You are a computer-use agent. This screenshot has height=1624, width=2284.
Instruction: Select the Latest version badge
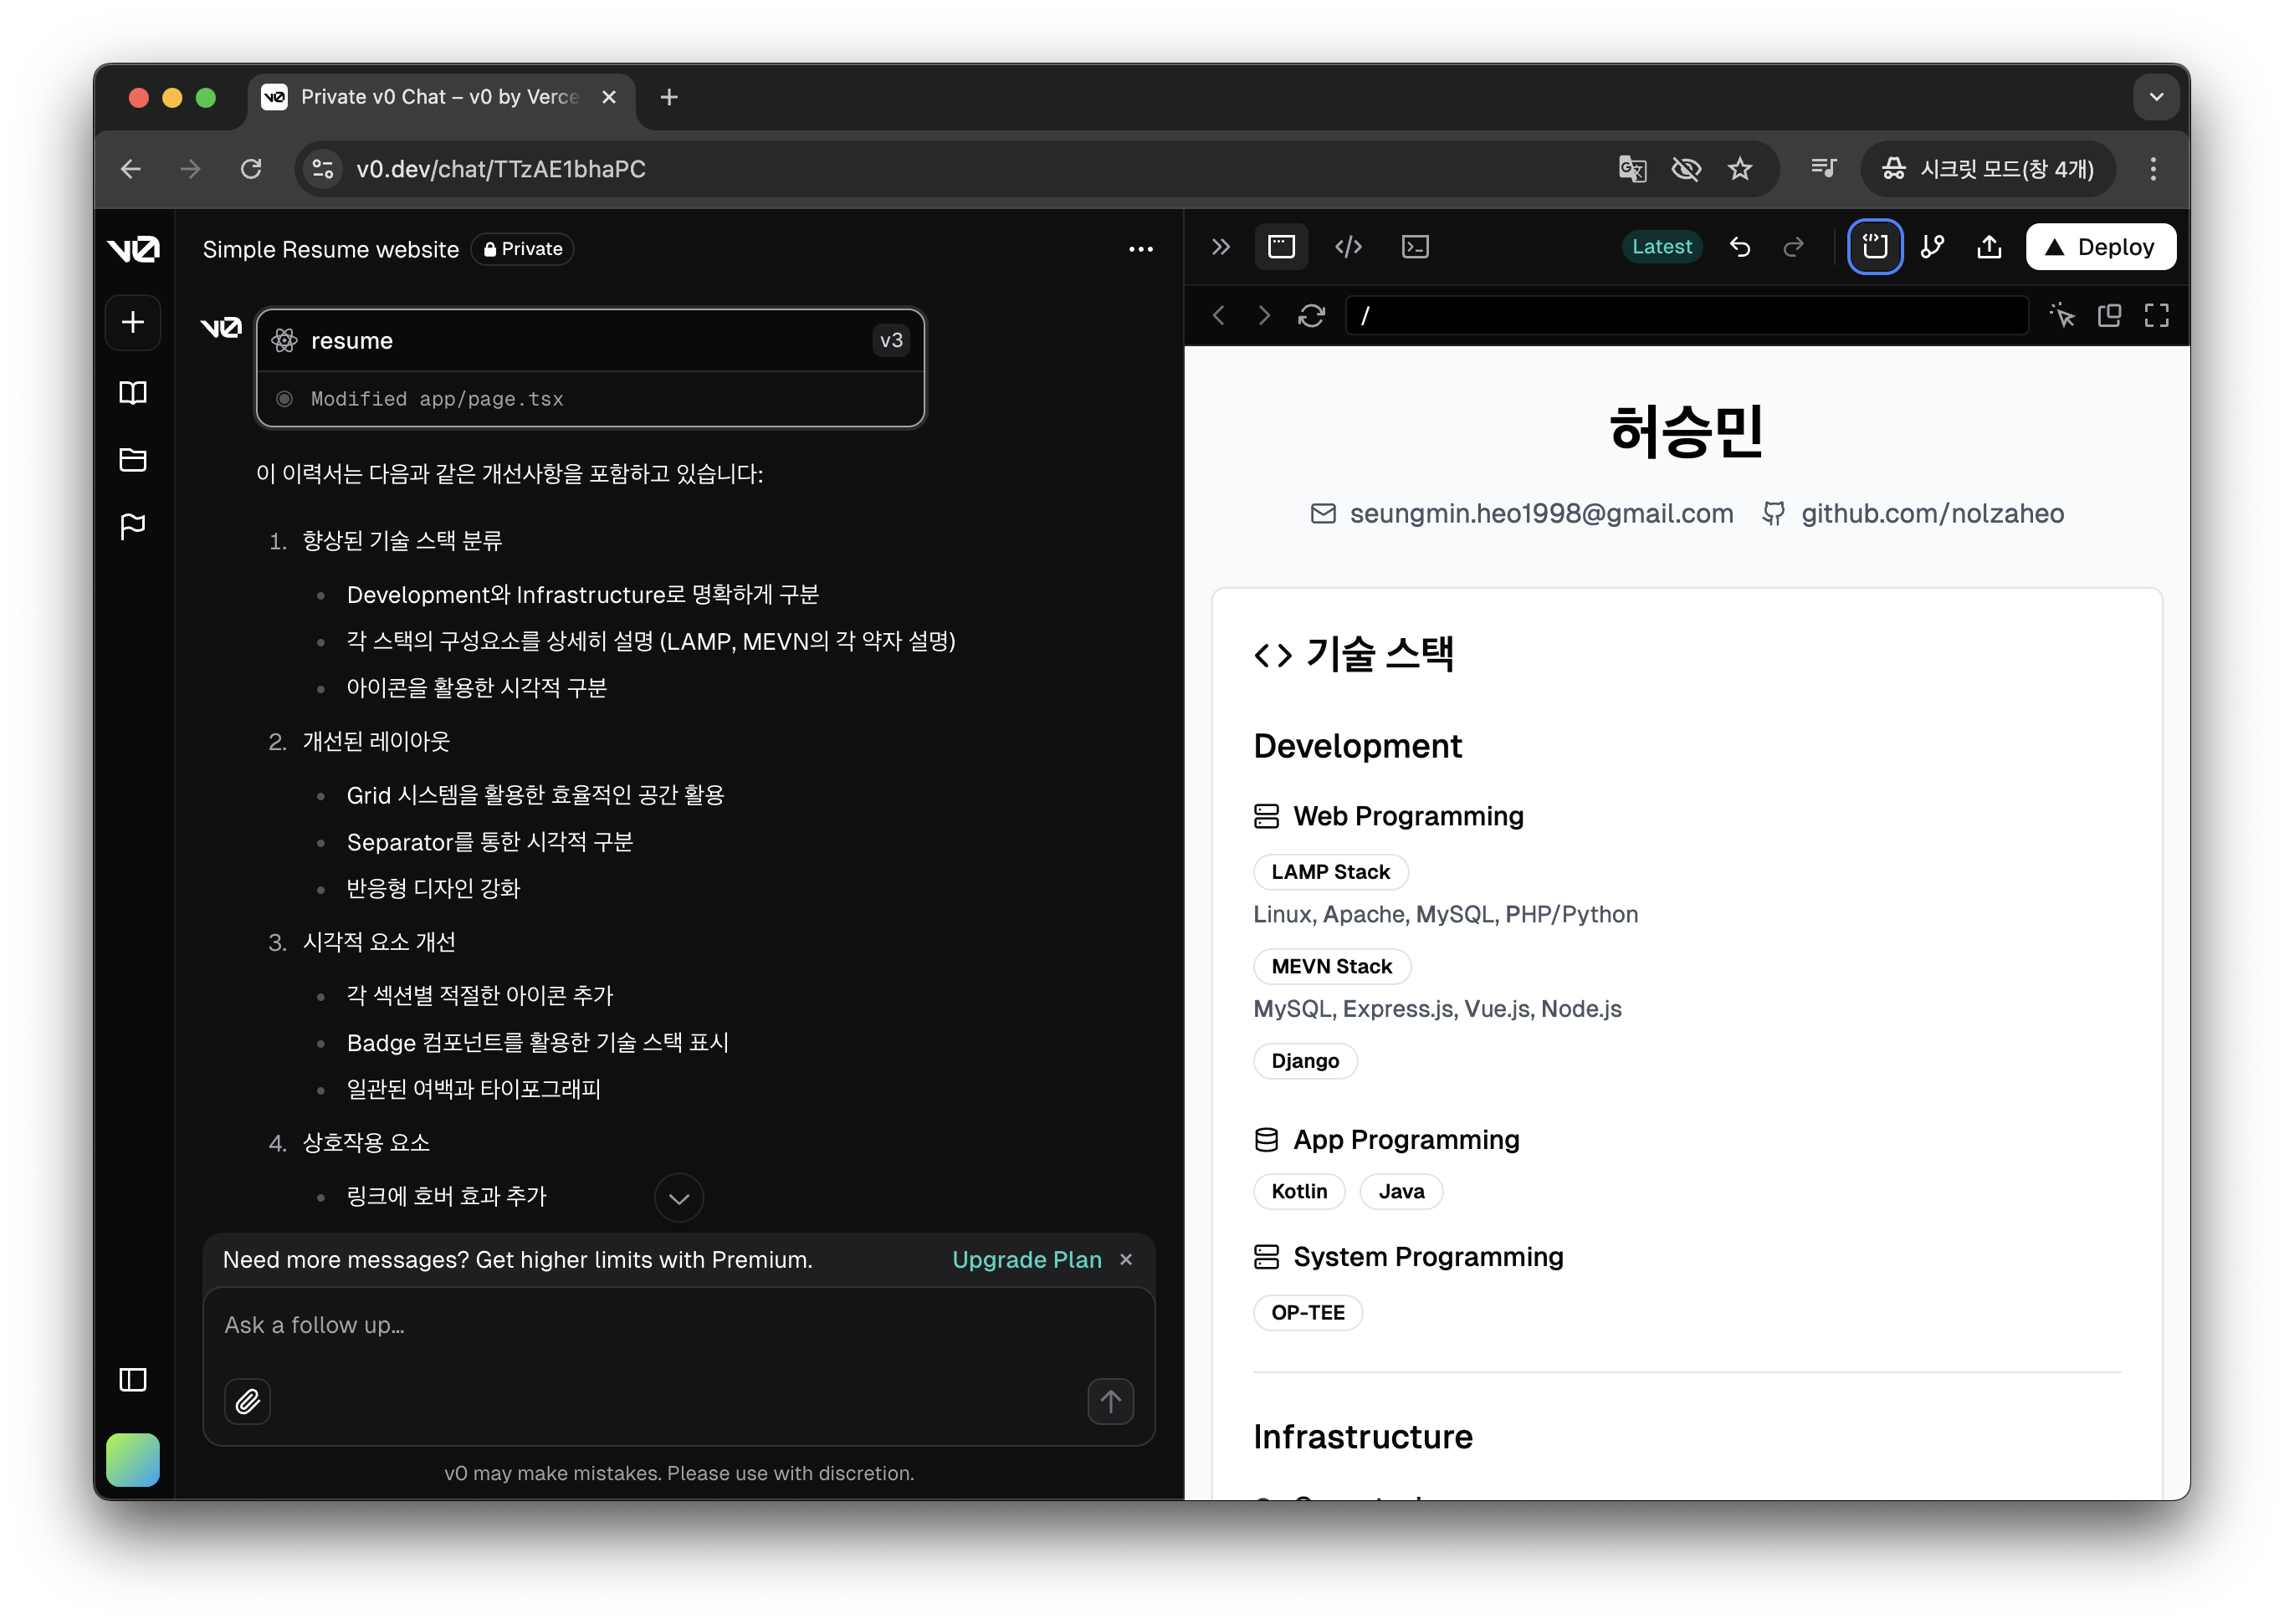(1661, 247)
